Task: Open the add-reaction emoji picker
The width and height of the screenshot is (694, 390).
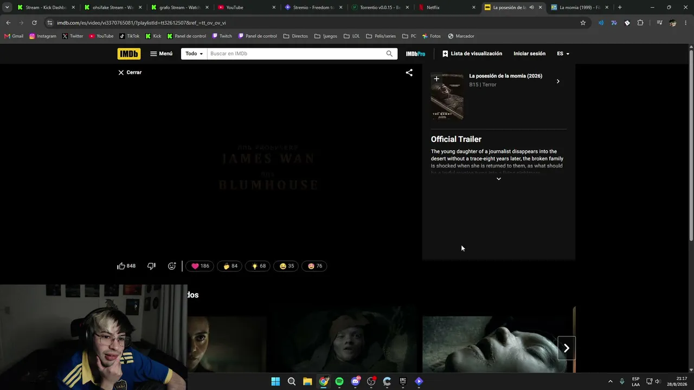Action: 172,266
